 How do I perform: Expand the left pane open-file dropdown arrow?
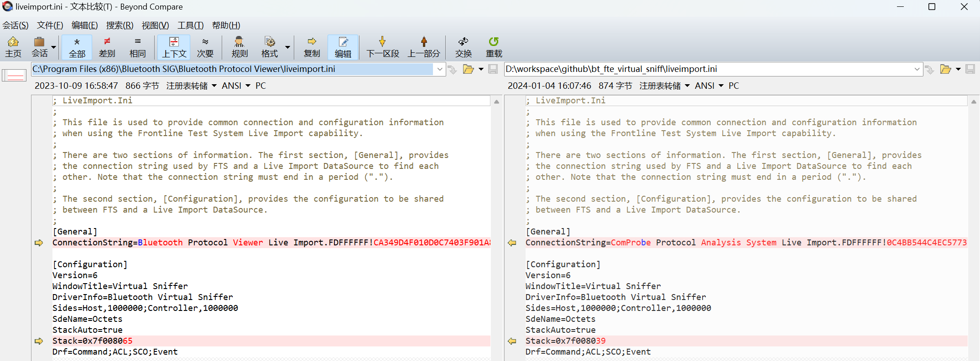[x=481, y=69]
